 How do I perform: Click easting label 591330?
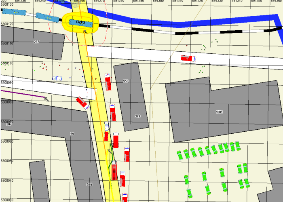pyautogui.click(x=217, y=1)
